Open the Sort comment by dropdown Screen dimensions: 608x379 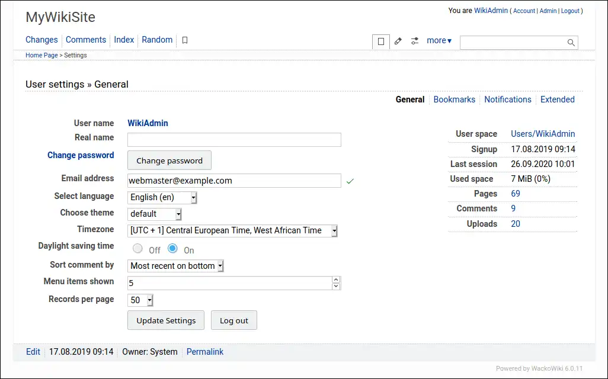click(x=176, y=266)
